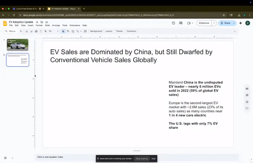The height and width of the screenshot is (163, 253).
Task: Open Chrome downloads icon
Action: click(239, 15)
